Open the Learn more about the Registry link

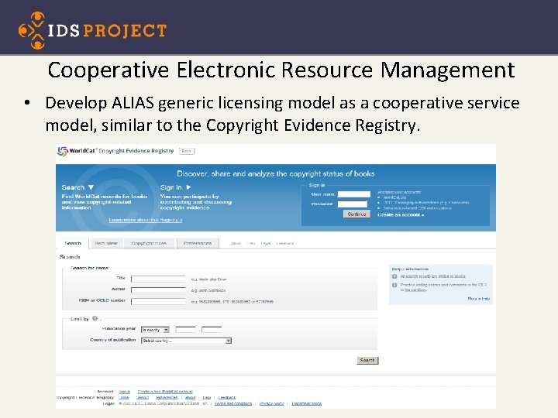click(145, 220)
